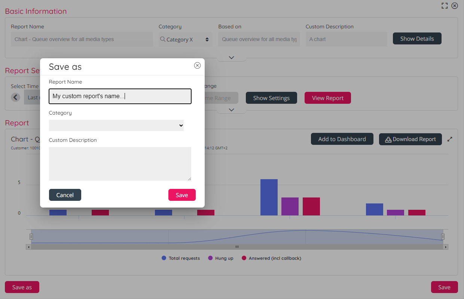Click the previous time period arrow icon
464x299 pixels.
[15, 97]
